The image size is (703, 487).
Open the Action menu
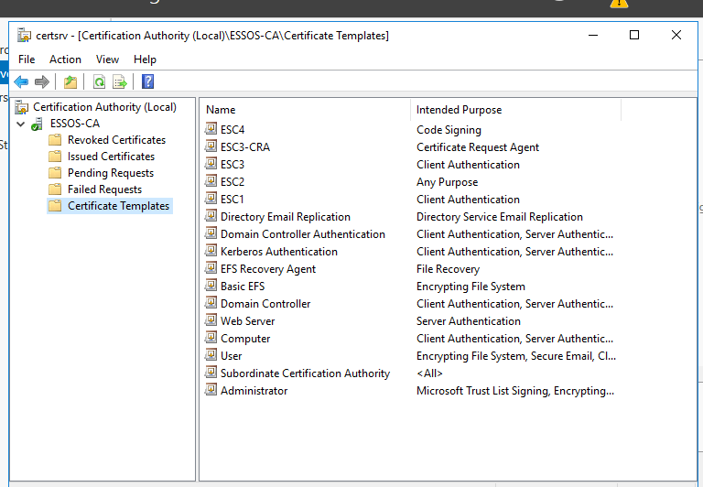pyautogui.click(x=65, y=60)
